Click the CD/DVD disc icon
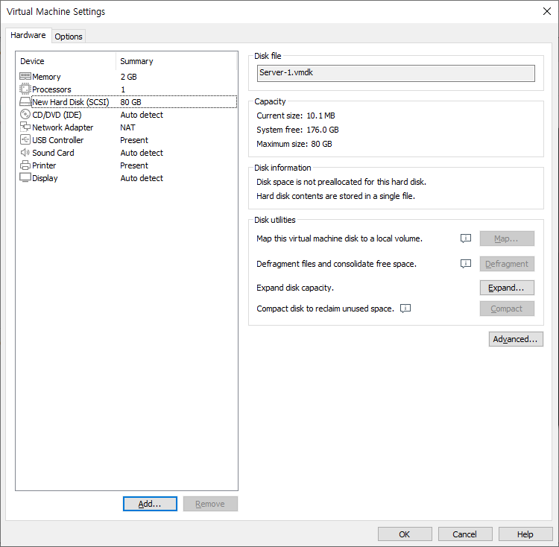Screen dimensions: 559x547 [x=25, y=114]
